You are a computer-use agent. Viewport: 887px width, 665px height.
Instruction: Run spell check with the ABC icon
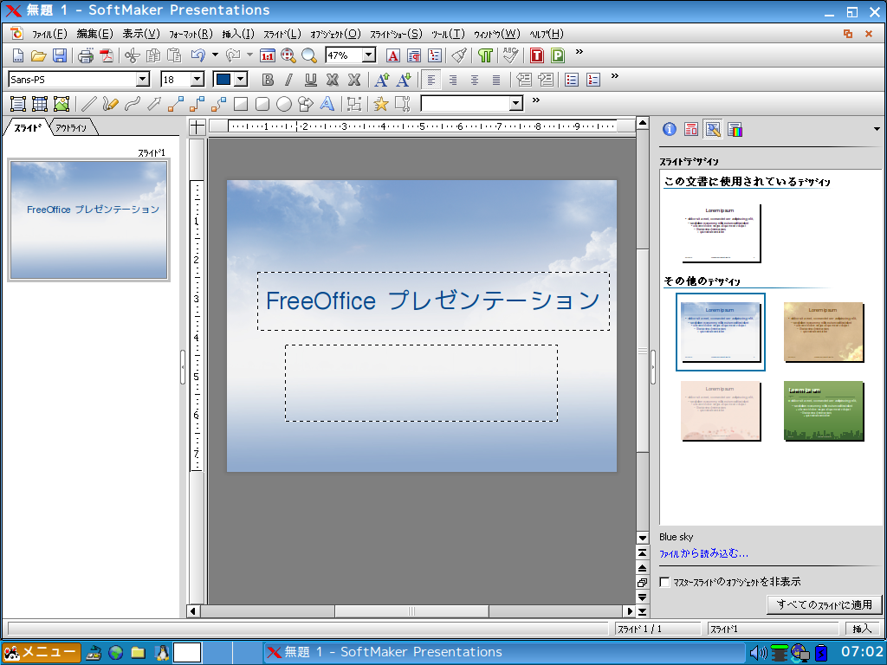pos(510,55)
